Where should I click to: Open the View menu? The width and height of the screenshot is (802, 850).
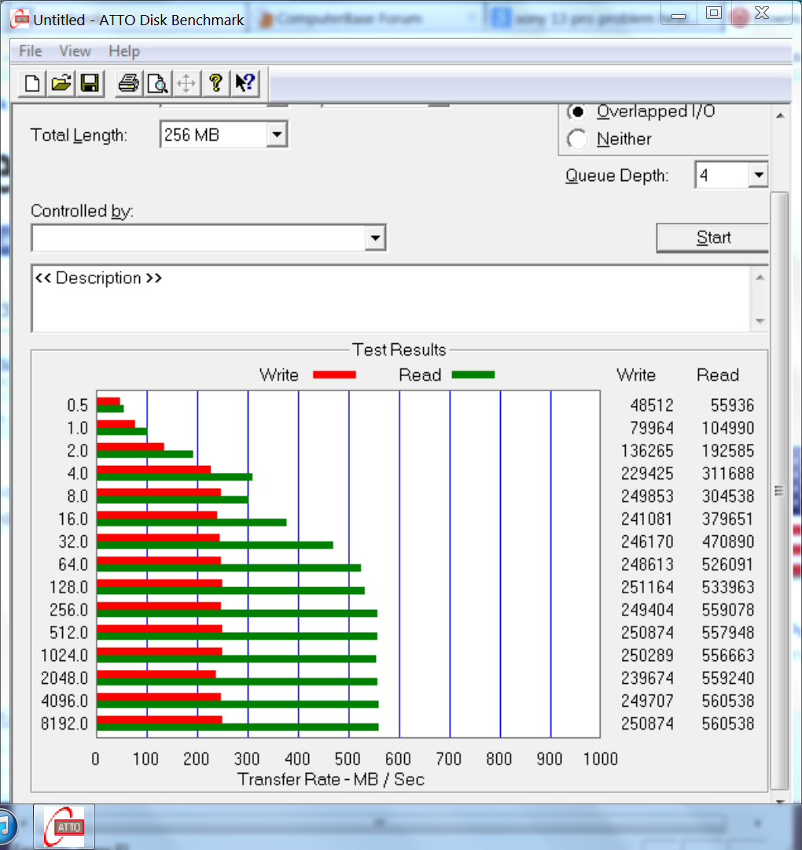coord(75,51)
